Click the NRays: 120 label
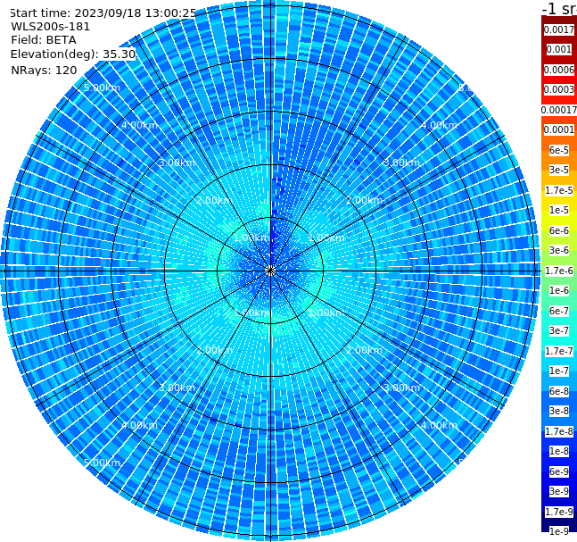The width and height of the screenshot is (577, 542). 44,70
